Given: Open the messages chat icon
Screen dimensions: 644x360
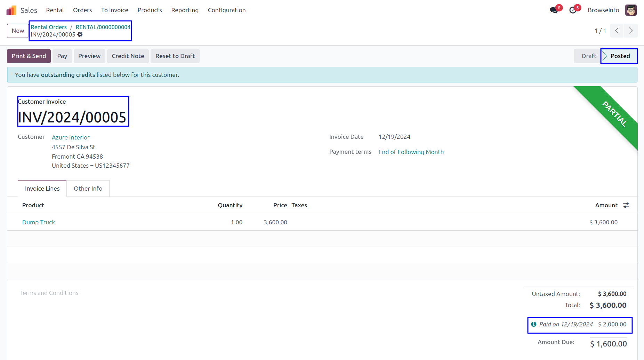Looking at the screenshot, I should tap(554, 10).
